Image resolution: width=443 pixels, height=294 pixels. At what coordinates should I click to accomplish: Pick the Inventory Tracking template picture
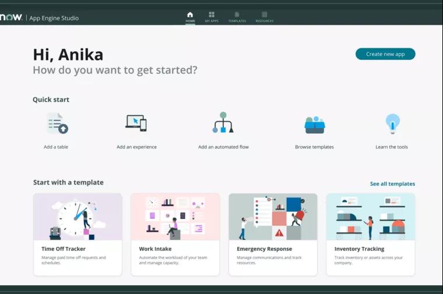[x=371, y=217]
